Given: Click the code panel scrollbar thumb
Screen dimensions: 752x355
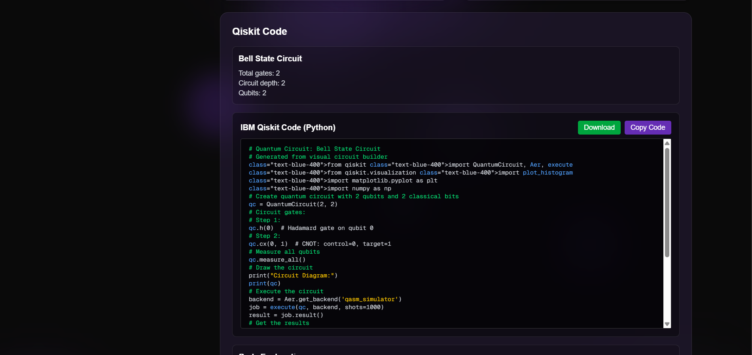Looking at the screenshot, I should pos(667,203).
